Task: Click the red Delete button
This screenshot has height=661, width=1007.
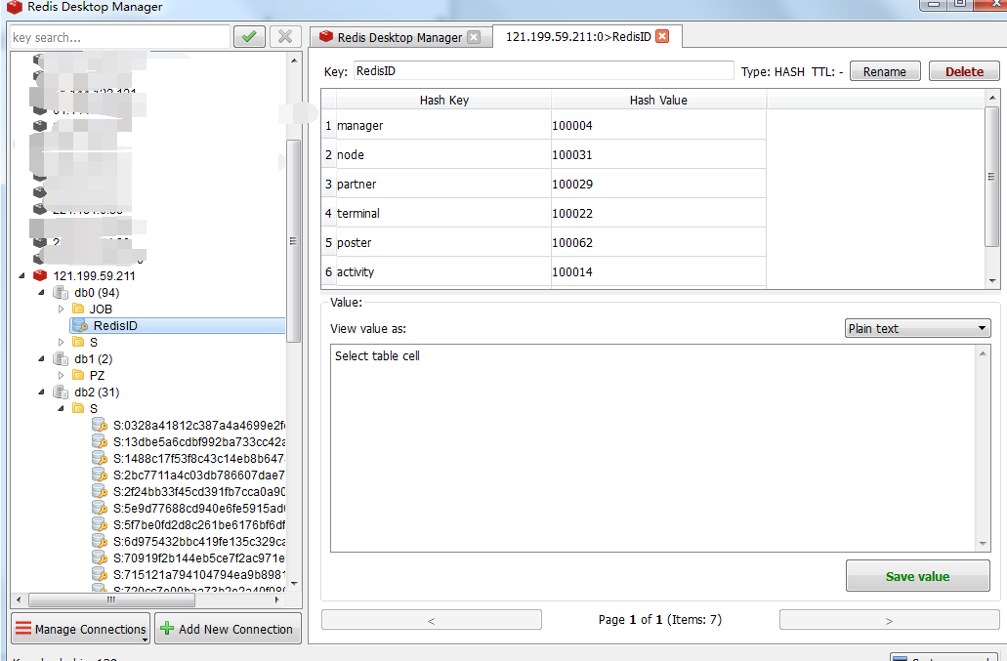Action: 964,71
